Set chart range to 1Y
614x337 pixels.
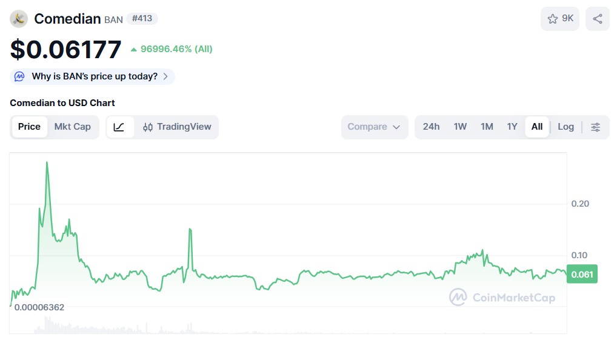(512, 127)
